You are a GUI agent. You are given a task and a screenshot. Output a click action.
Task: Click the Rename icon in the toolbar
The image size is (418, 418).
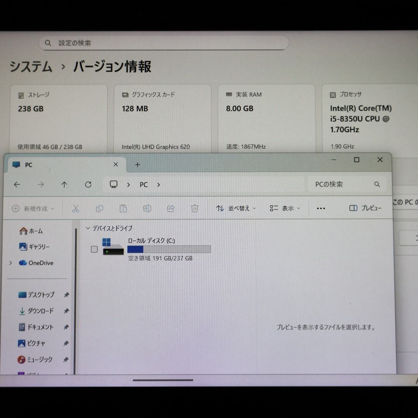(x=147, y=208)
